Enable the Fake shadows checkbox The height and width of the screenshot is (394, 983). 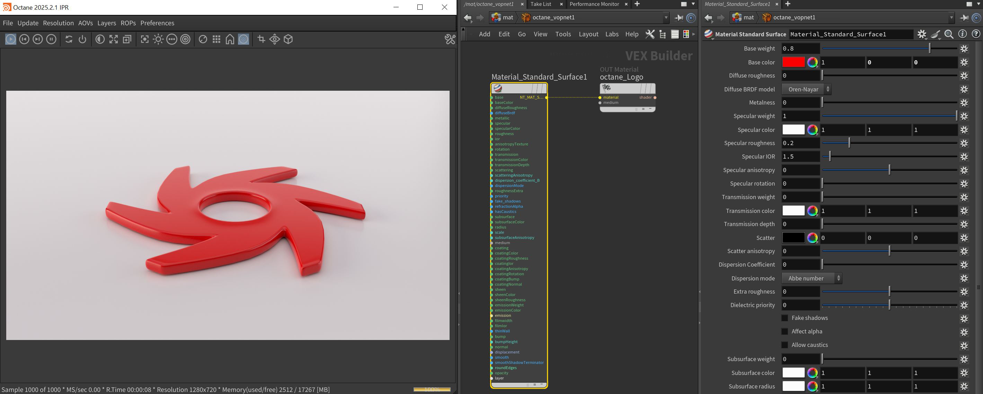tap(785, 318)
